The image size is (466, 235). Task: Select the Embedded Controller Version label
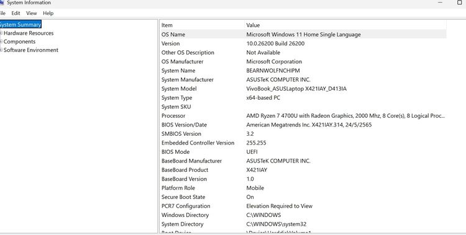[198, 143]
